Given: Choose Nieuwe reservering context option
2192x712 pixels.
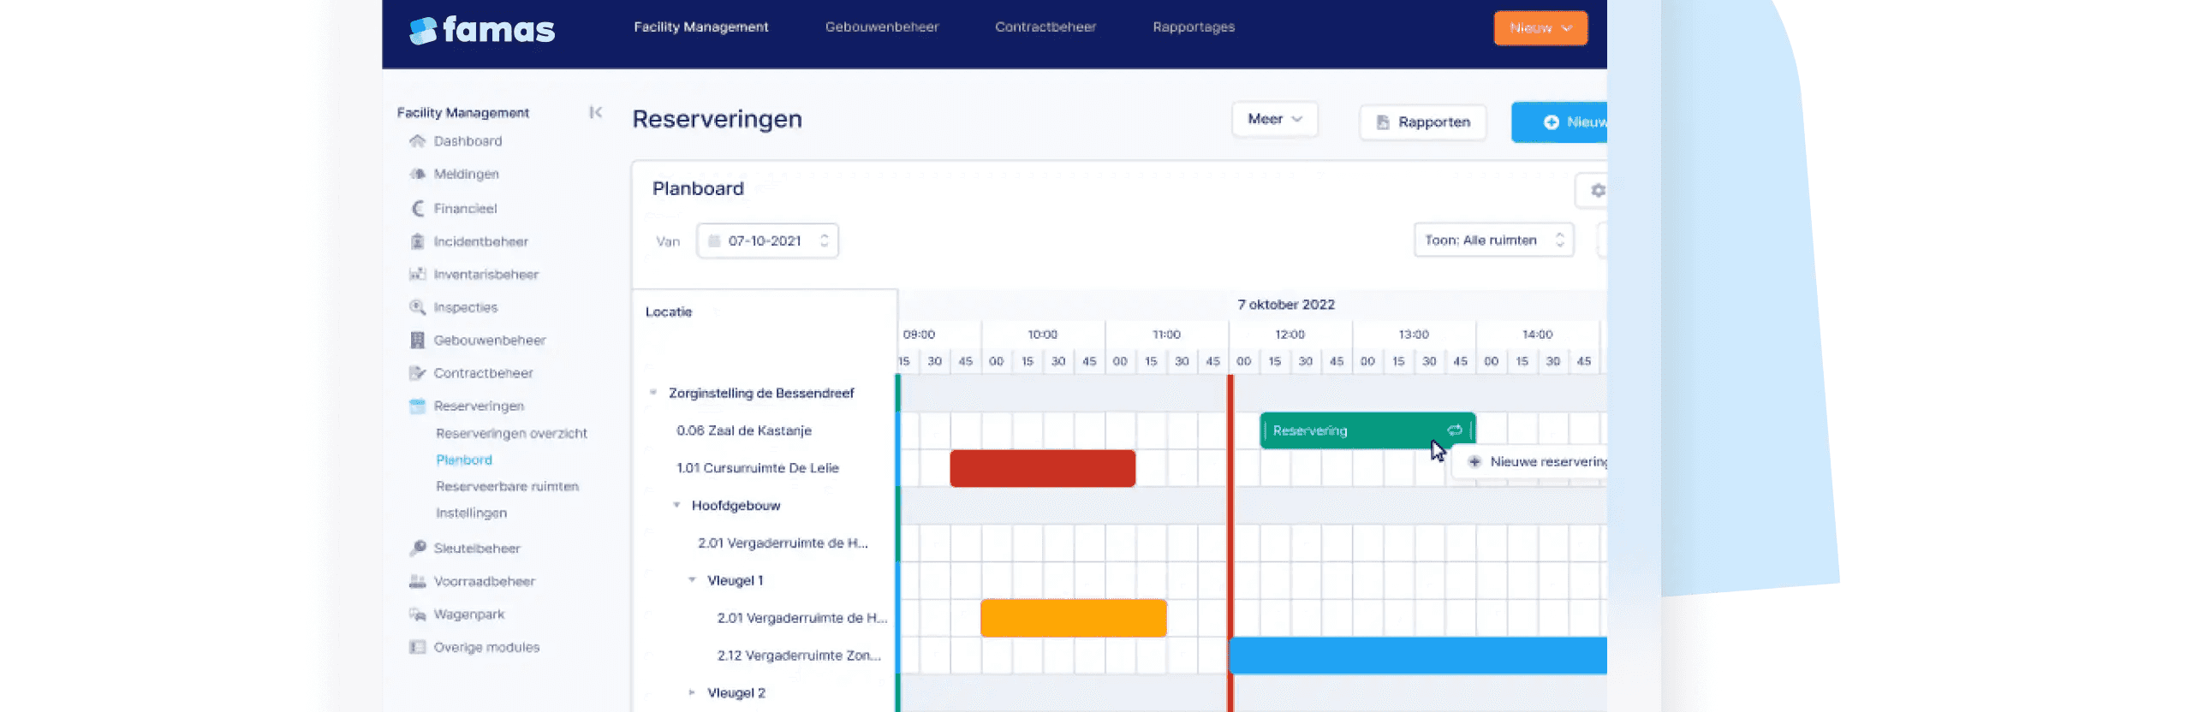Looking at the screenshot, I should pyautogui.click(x=1529, y=462).
